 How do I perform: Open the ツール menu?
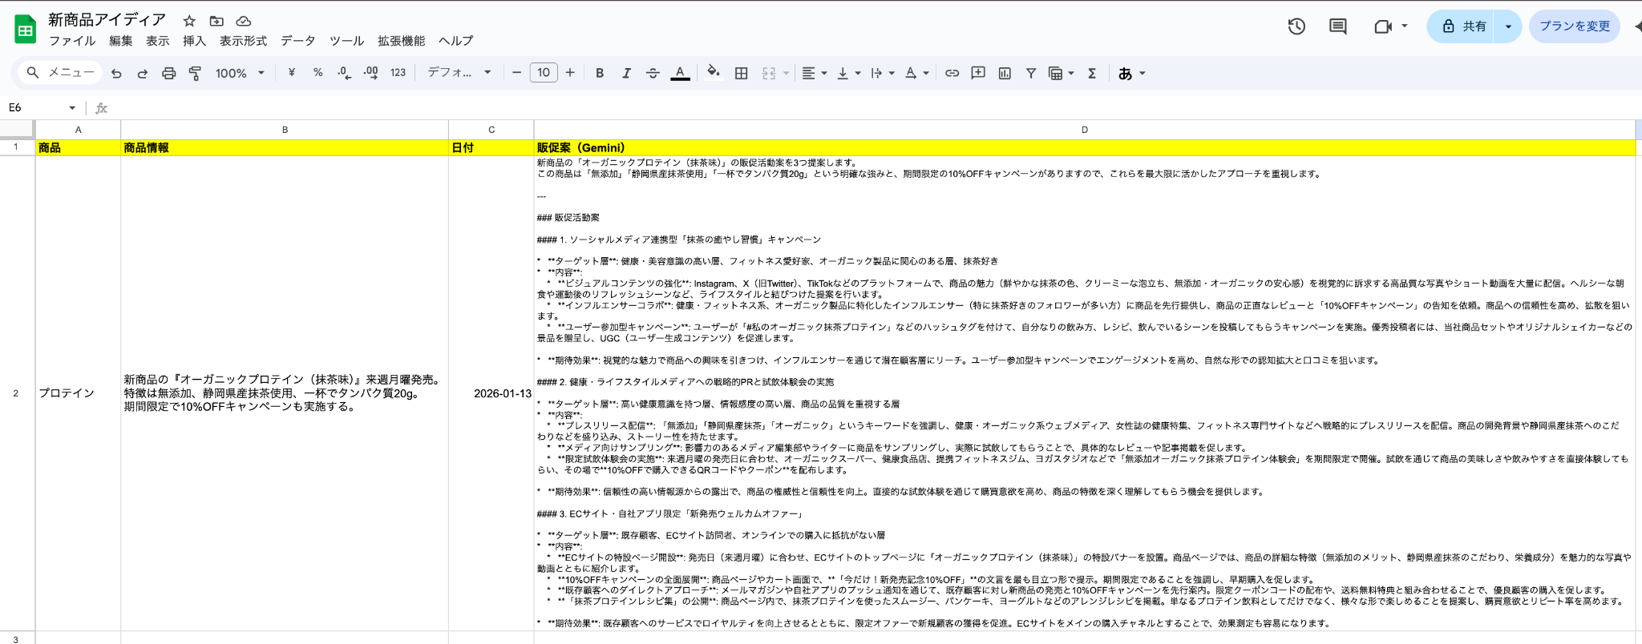click(x=347, y=41)
